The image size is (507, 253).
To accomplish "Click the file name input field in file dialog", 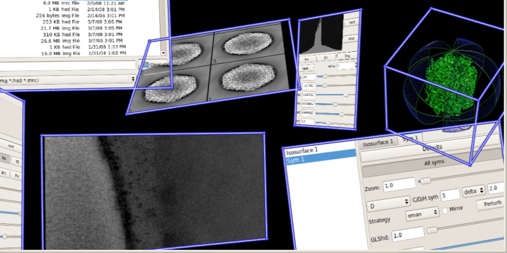I will click(x=68, y=65).
